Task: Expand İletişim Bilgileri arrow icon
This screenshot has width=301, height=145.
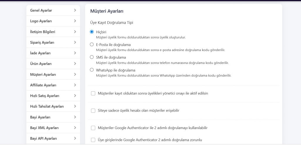Action: tap(75, 32)
